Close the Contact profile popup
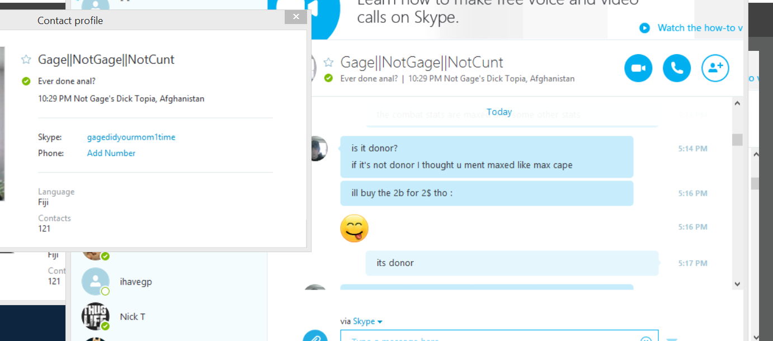773x341 pixels. coord(296,17)
